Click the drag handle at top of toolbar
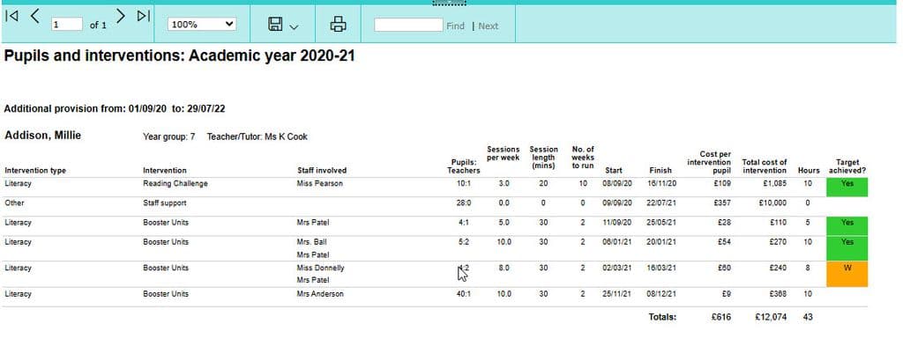Viewport: 903px width, 346px height. point(449,3)
